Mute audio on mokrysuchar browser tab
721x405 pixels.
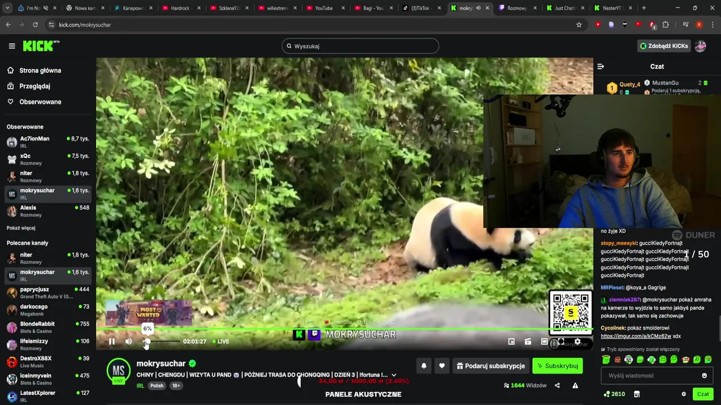478,8
